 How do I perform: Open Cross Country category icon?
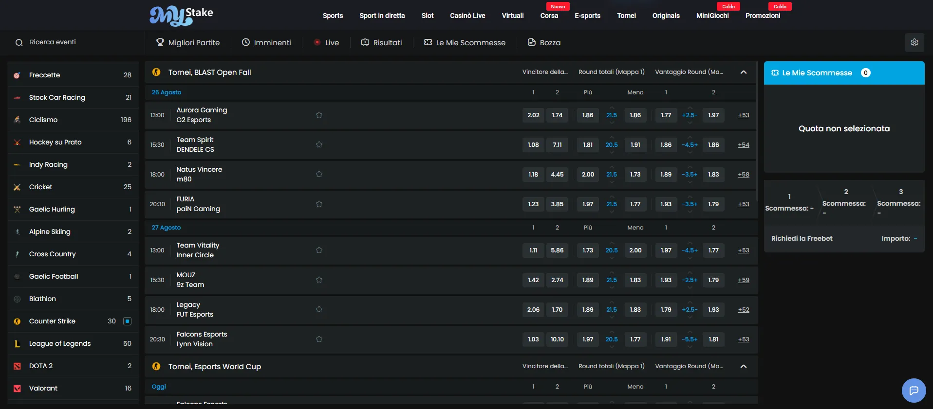click(17, 254)
